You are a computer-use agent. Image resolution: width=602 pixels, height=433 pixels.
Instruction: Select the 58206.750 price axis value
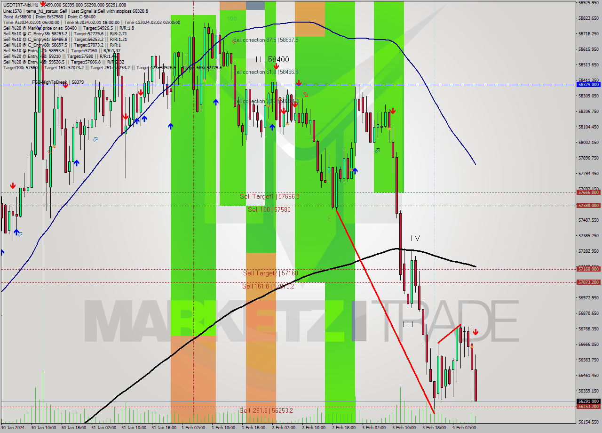click(x=588, y=112)
